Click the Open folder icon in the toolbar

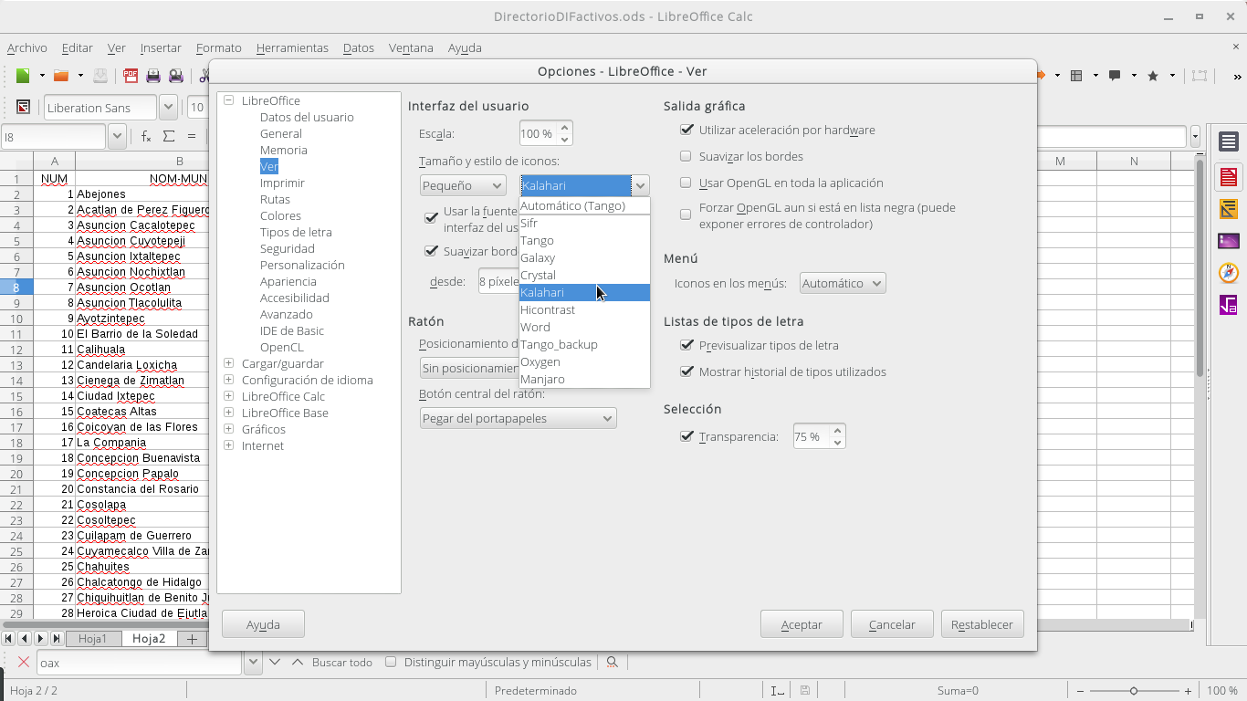tap(61, 76)
